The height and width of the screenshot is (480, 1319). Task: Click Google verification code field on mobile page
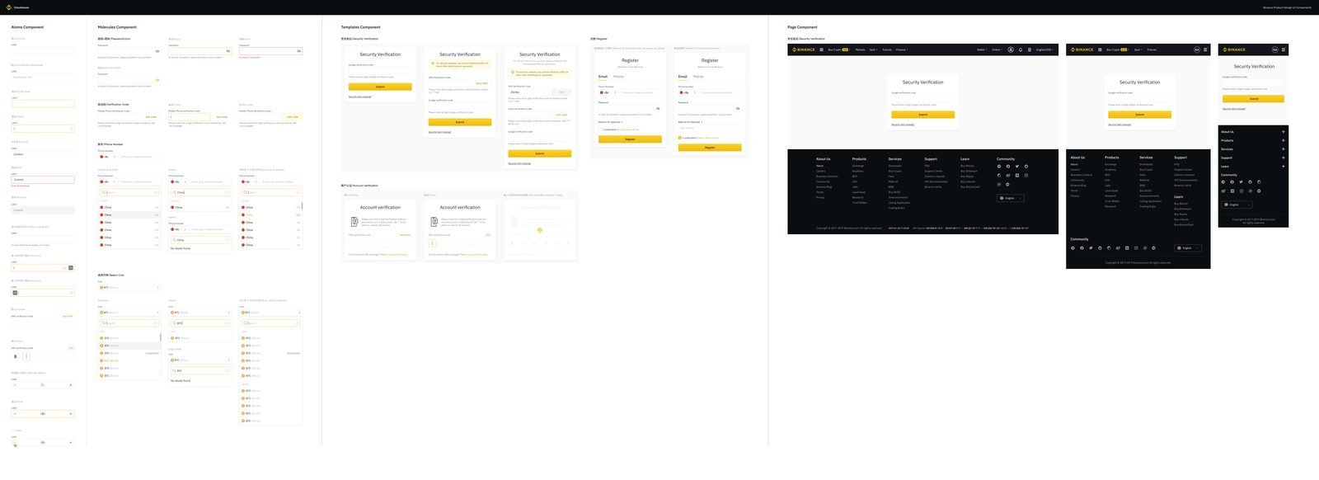[1253, 82]
